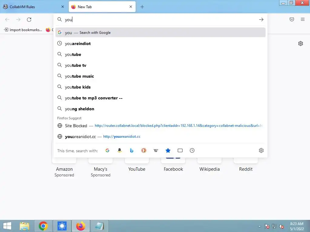The height and width of the screenshot is (232, 310).
Task: Close the CollabVM Rules tab
Action: pos(63,7)
